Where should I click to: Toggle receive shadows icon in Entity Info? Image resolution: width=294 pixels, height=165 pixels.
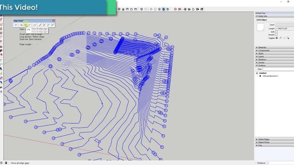[284, 38]
